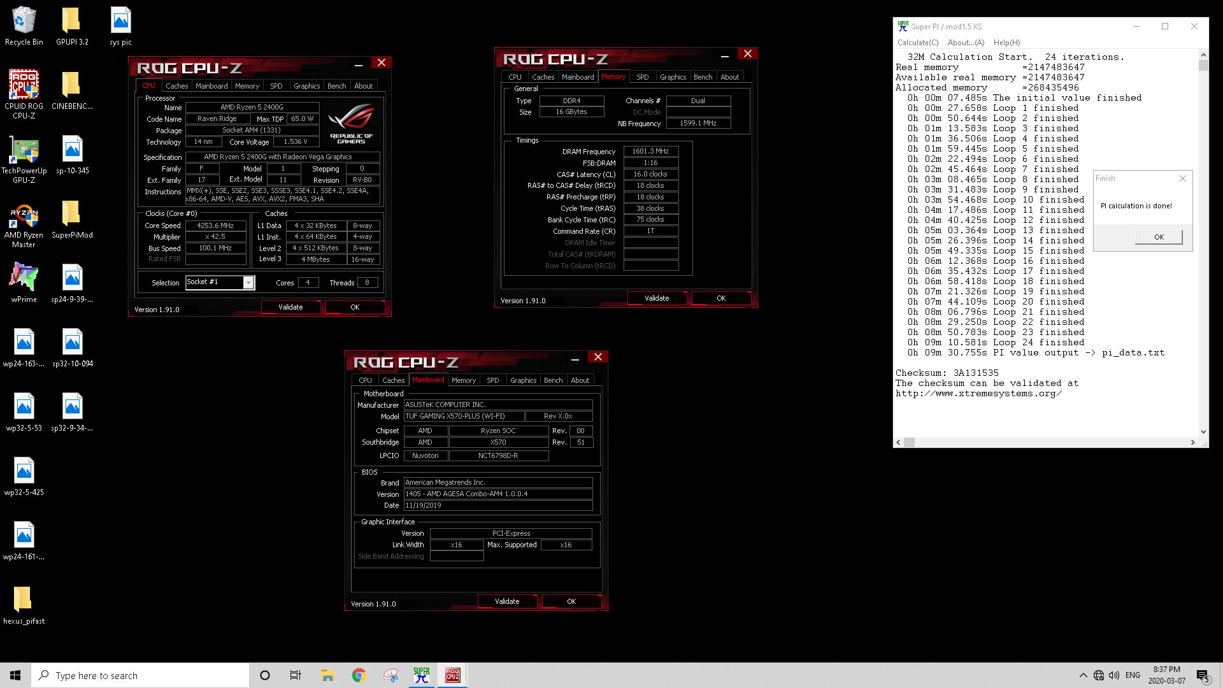Launch AMD Ryzen Master shortcut
The height and width of the screenshot is (688, 1223).
(x=24, y=224)
